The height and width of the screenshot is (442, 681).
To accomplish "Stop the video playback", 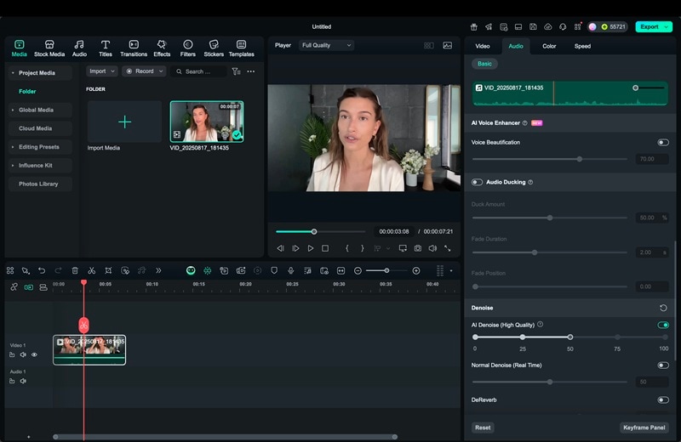I will click(325, 248).
